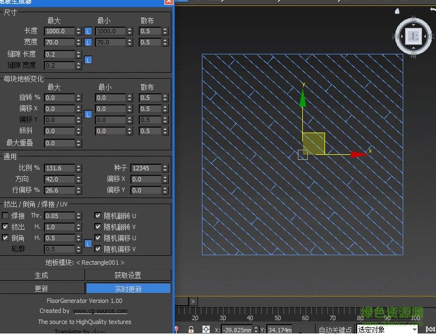The height and width of the screenshot is (334, 436).
Task: Open the www.cg-source.com link
Action: pos(100,311)
